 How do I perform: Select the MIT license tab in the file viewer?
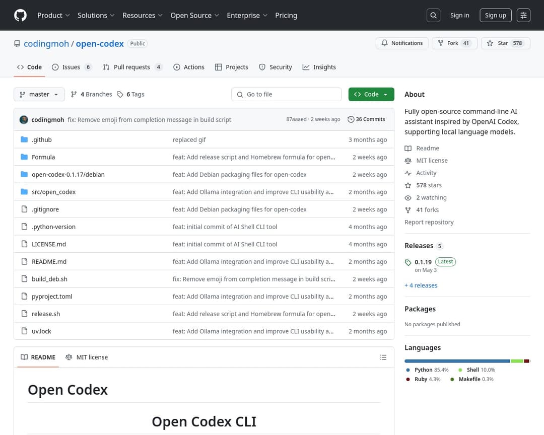tap(87, 357)
